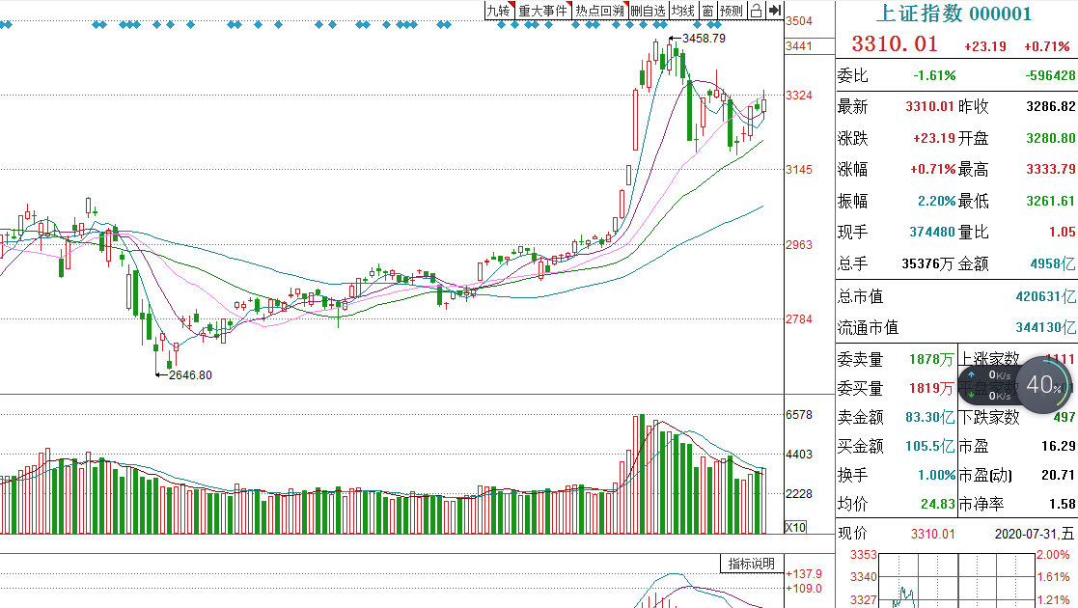The image size is (1078, 608).
Task: Click the 3324 price axis label
Action: (x=799, y=95)
